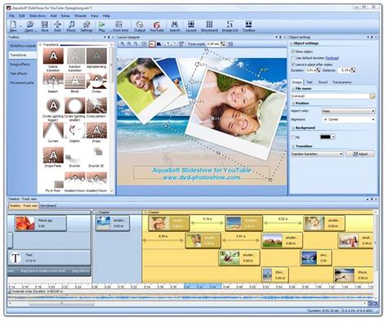Image resolution: width=387 pixels, height=321 pixels.
Task: Open the Output toolbar icon
Action: coord(140,26)
